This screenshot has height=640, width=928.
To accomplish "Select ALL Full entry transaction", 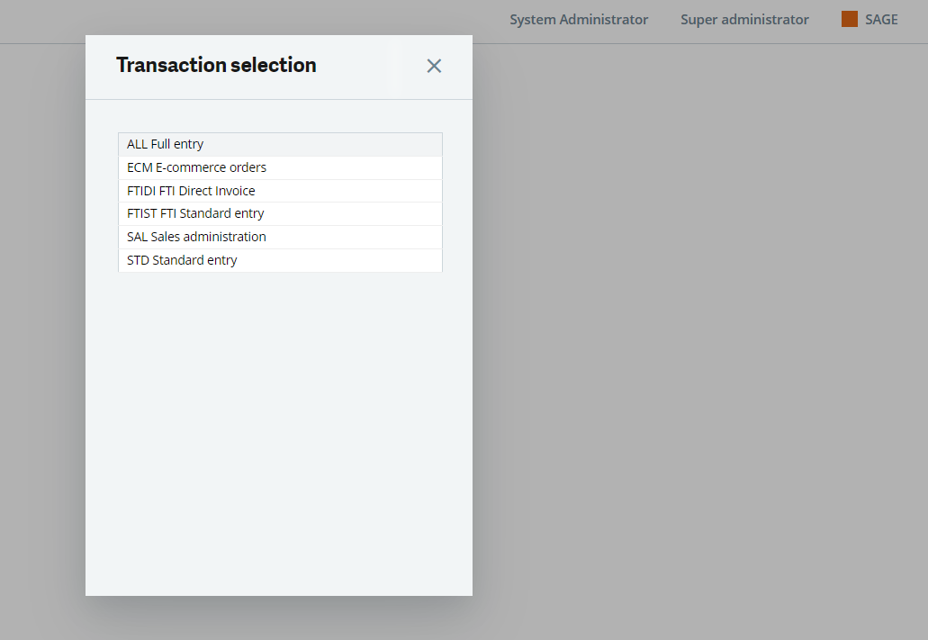I will (x=280, y=144).
